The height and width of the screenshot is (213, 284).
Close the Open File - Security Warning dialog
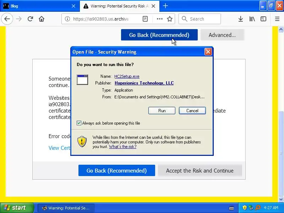coord(208,52)
